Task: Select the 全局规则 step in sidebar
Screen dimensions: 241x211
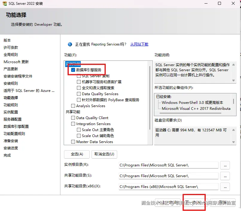Action: (x=11, y=54)
